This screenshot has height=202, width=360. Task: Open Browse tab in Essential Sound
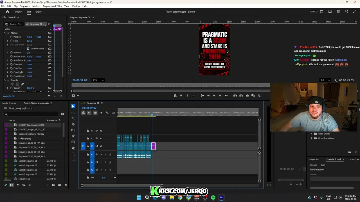point(314,165)
